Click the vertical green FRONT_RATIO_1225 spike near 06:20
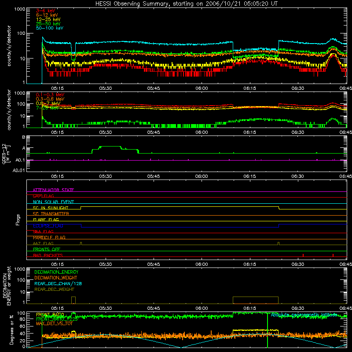This screenshot has width=352, height=352. [268, 330]
